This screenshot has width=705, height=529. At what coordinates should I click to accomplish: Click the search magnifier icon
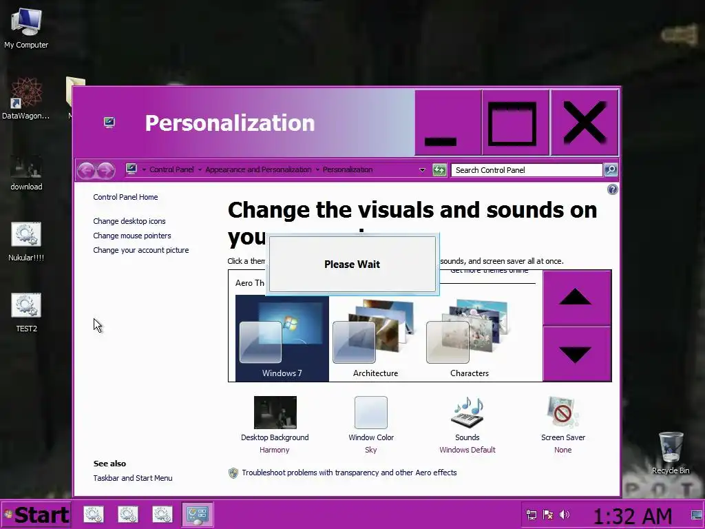click(x=611, y=169)
